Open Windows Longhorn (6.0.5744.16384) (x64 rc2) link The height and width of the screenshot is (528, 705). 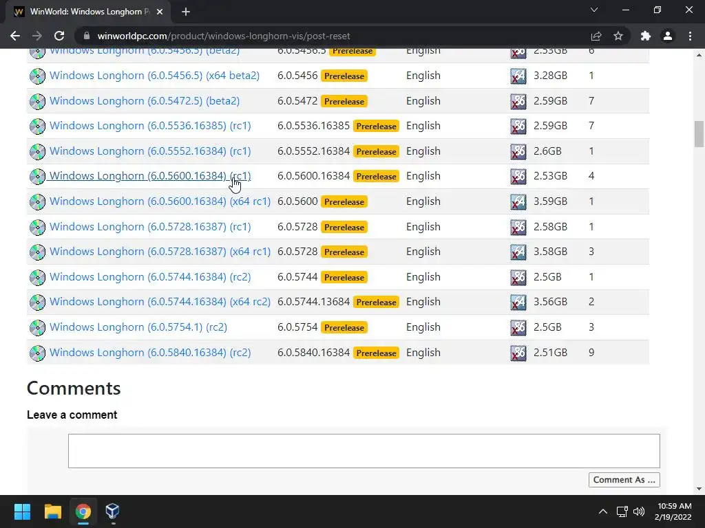pos(160,302)
